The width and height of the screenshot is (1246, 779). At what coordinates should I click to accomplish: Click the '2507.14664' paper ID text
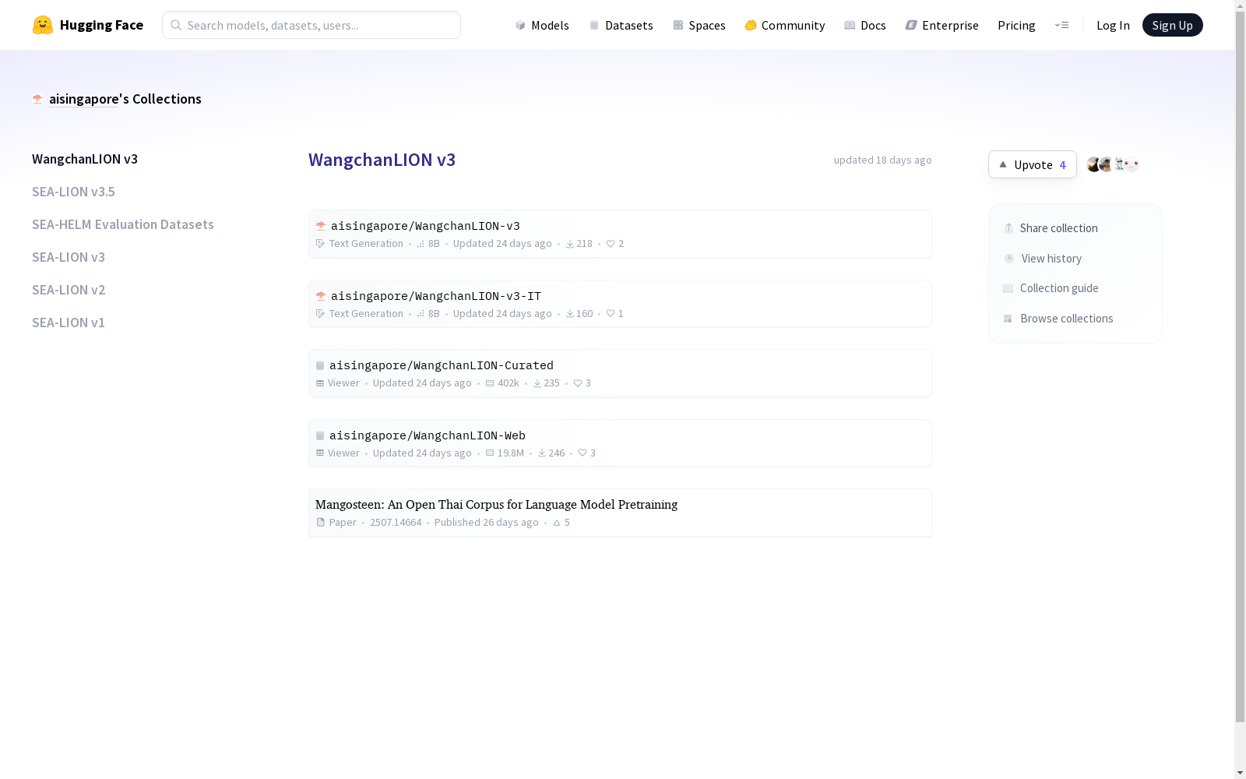(396, 523)
